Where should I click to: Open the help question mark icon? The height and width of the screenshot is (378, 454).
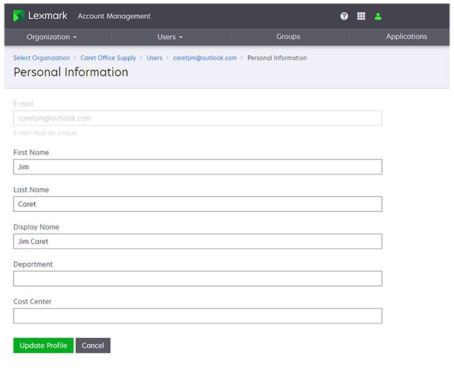tap(344, 16)
